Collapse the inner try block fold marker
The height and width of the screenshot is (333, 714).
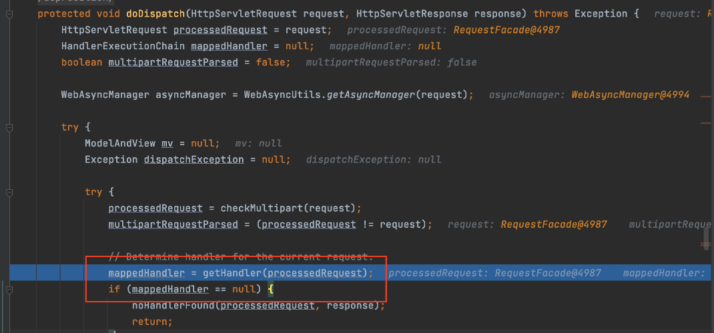click(x=9, y=192)
